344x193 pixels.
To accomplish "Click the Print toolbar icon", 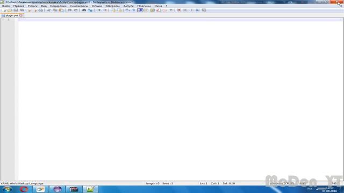I will pyautogui.click(x=41, y=10).
